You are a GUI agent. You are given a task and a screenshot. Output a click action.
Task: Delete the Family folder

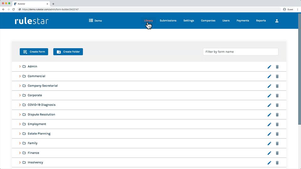pyautogui.click(x=277, y=143)
